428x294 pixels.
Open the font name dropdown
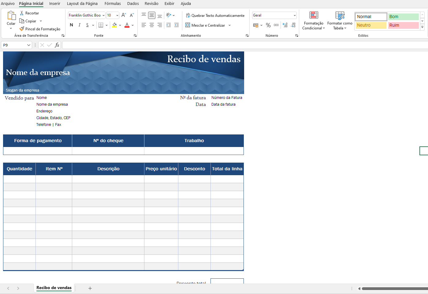tap(103, 15)
